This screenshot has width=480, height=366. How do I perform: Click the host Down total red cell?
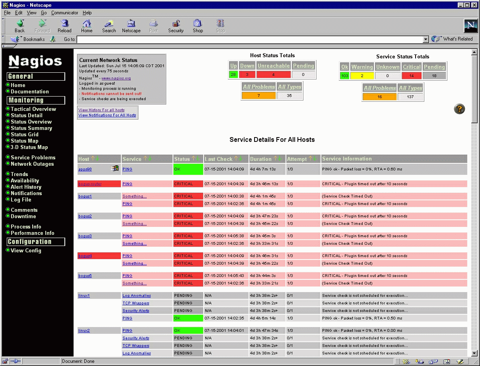click(x=247, y=74)
